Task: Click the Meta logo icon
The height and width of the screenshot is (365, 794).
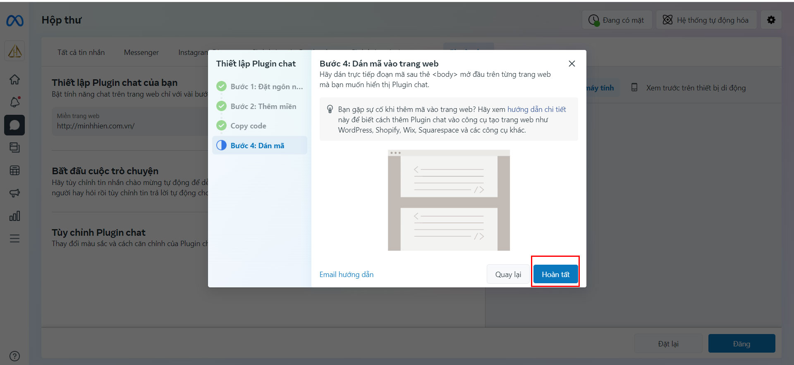Action: pos(15,20)
